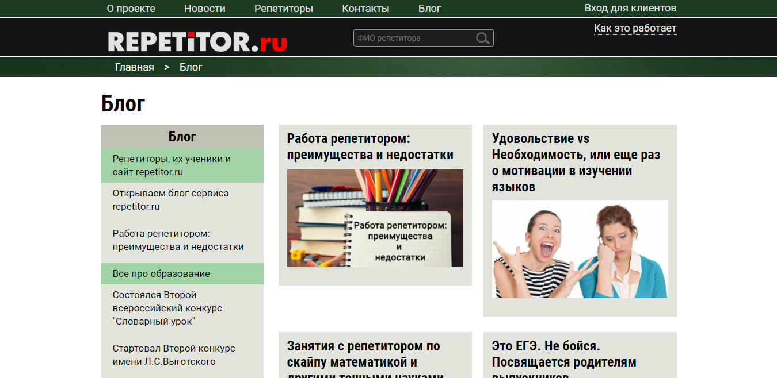
Task: Select «Репетиторы» in the top navigation
Action: 284,9
